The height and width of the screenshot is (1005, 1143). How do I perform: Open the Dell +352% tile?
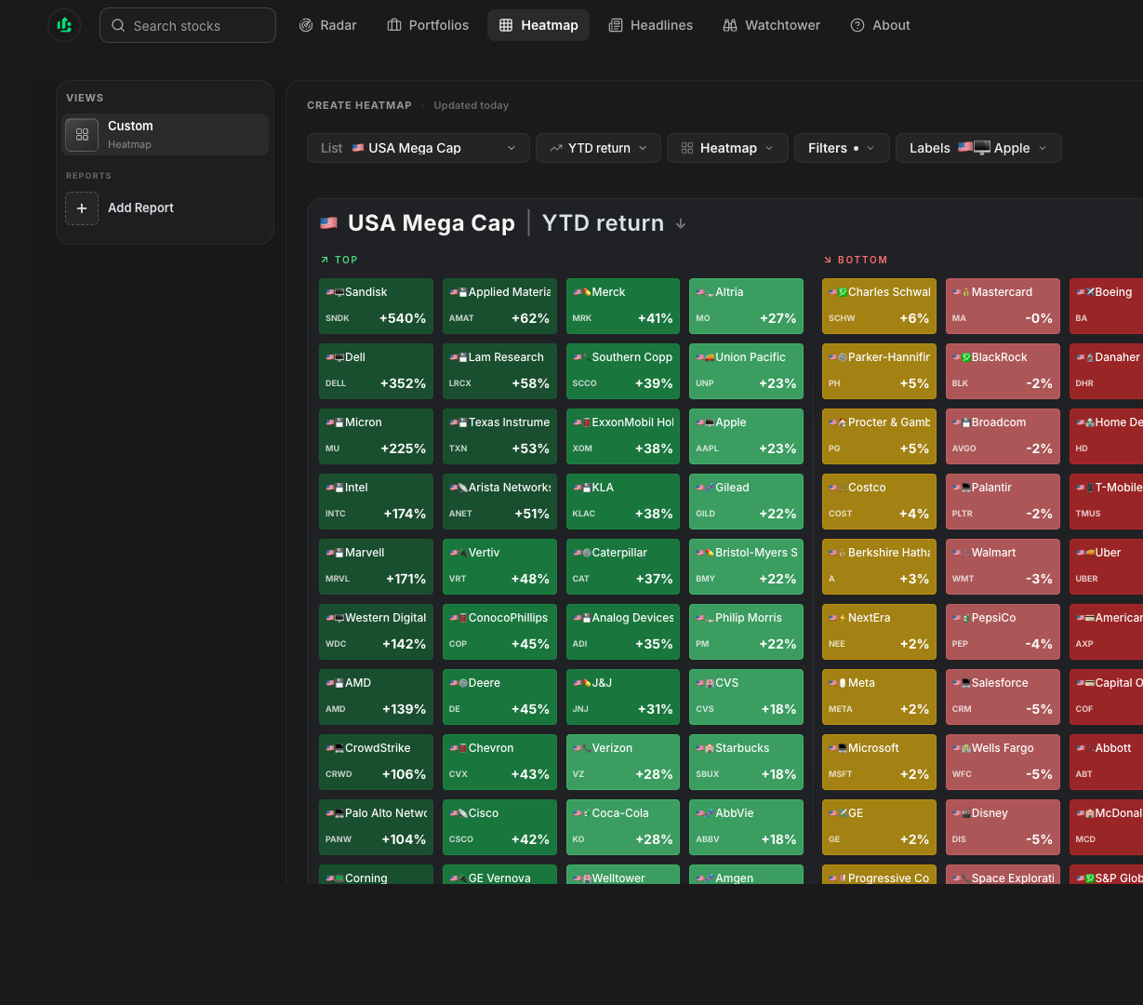click(376, 370)
